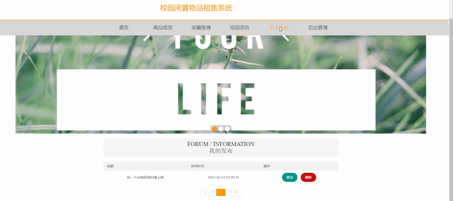Select page 1 in the pagination

coord(221,192)
